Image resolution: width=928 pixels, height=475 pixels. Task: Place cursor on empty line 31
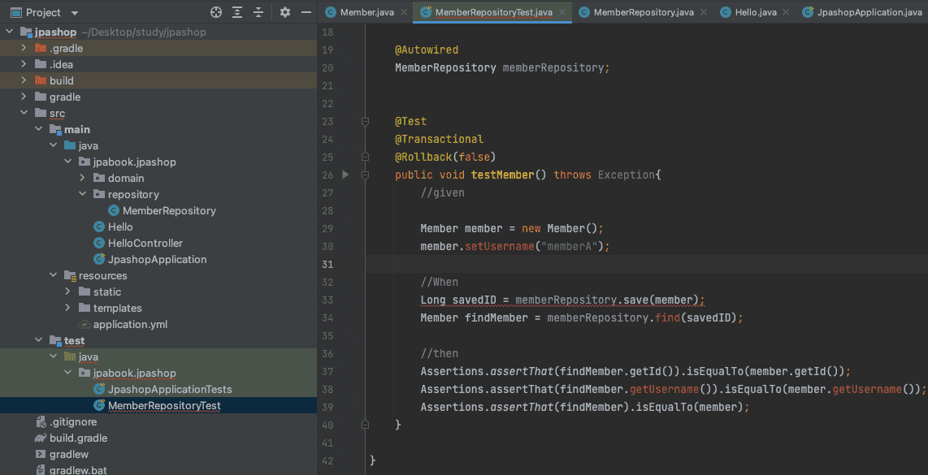(569, 264)
